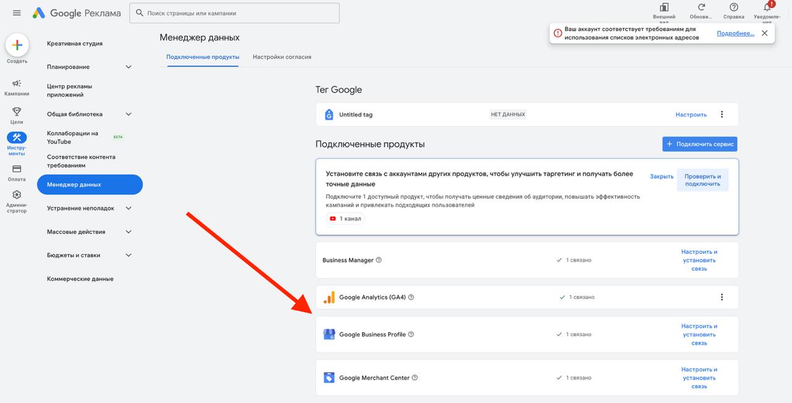Click the 1 канал YouTube chip
792x403 pixels.
tap(345, 219)
